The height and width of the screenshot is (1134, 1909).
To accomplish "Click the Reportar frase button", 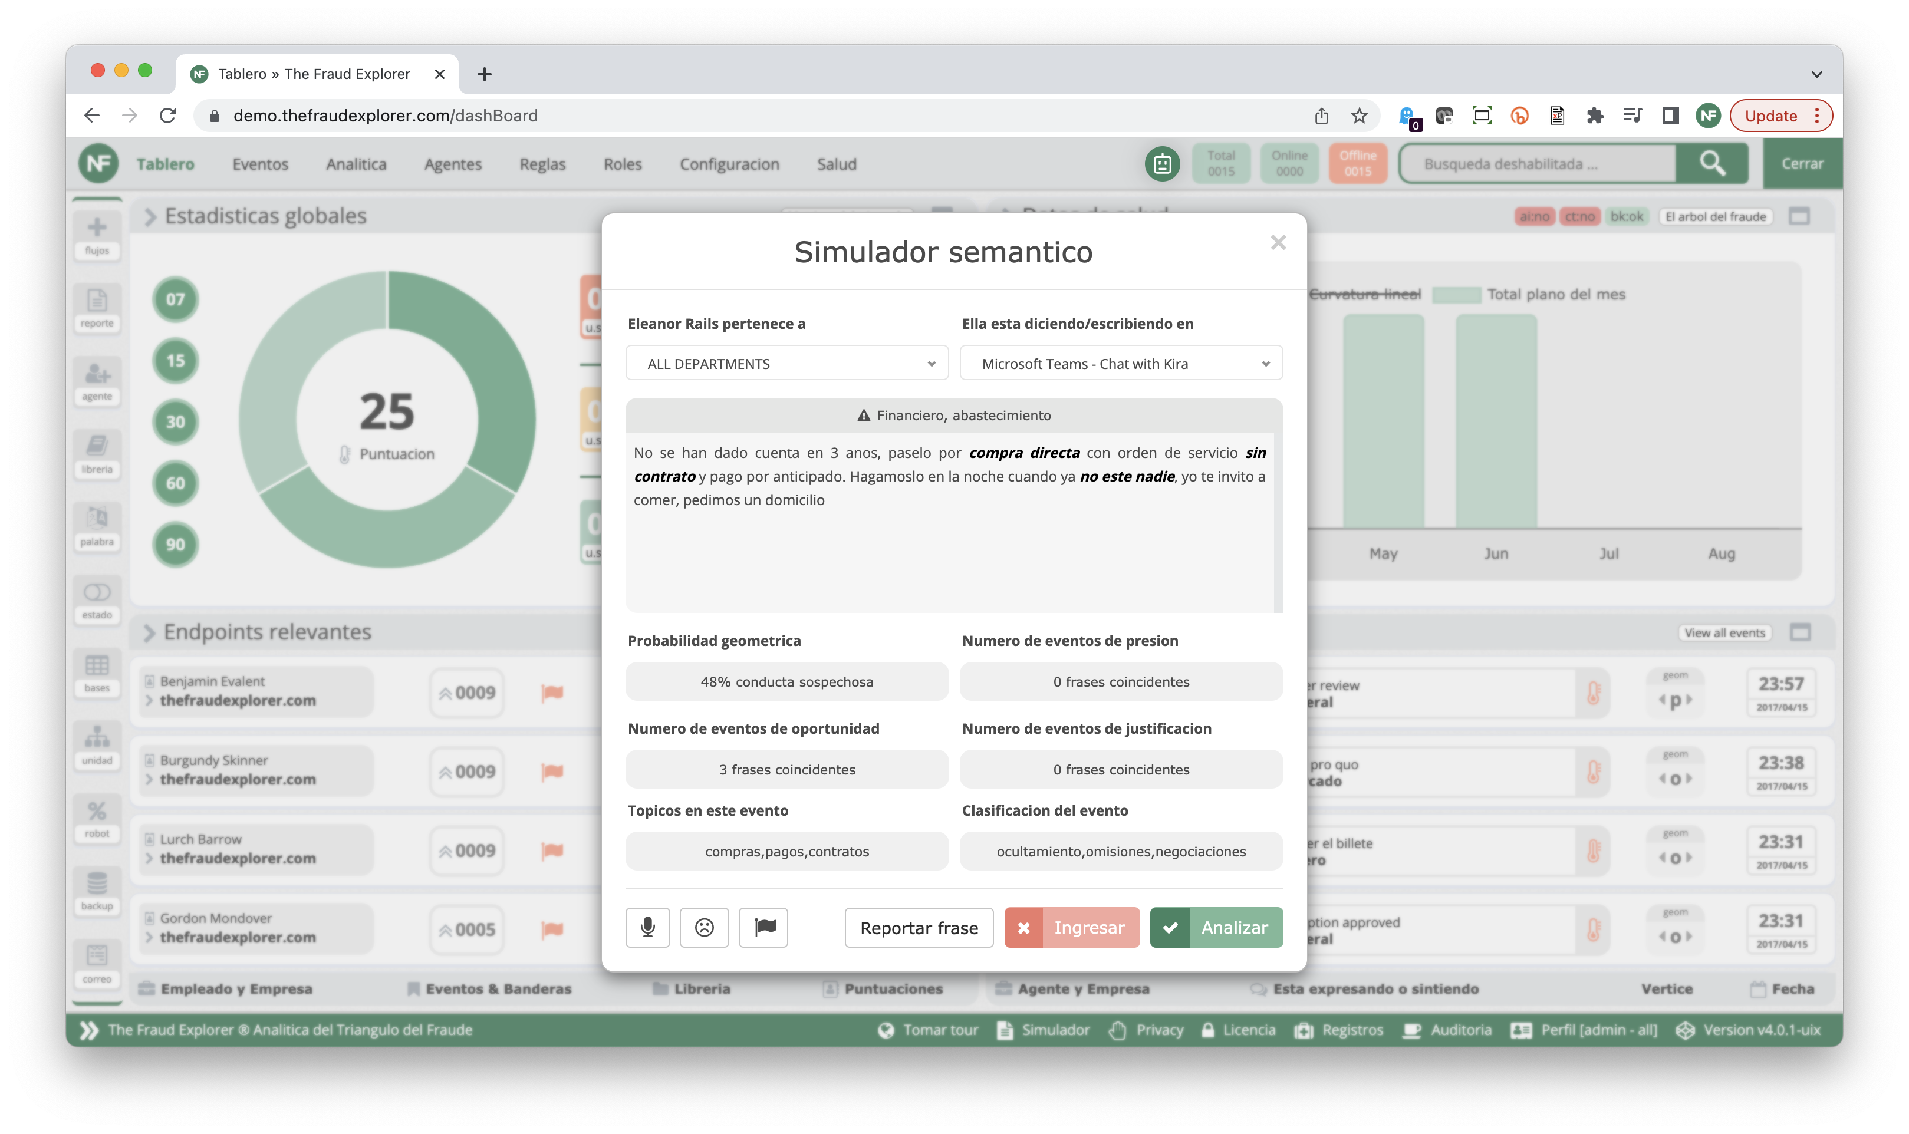I will (919, 927).
